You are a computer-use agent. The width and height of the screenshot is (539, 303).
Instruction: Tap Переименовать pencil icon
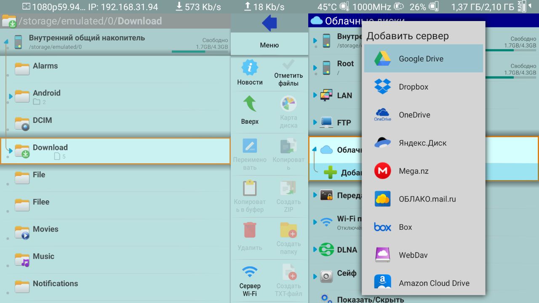[250, 146]
